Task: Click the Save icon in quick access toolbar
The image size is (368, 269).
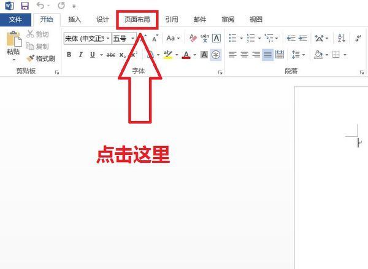Action: tap(25, 6)
